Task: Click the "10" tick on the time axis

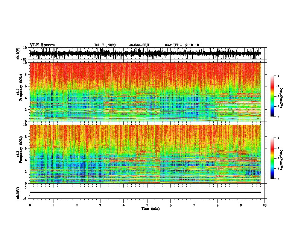Action: point(265,205)
